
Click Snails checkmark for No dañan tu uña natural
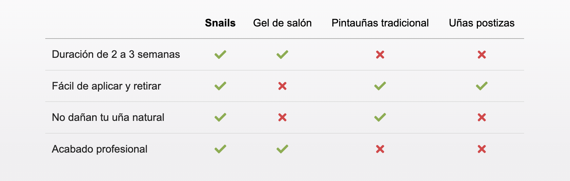click(x=220, y=117)
